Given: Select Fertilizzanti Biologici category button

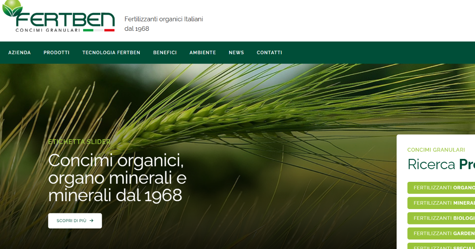Looking at the screenshot, I should pyautogui.click(x=441, y=218).
